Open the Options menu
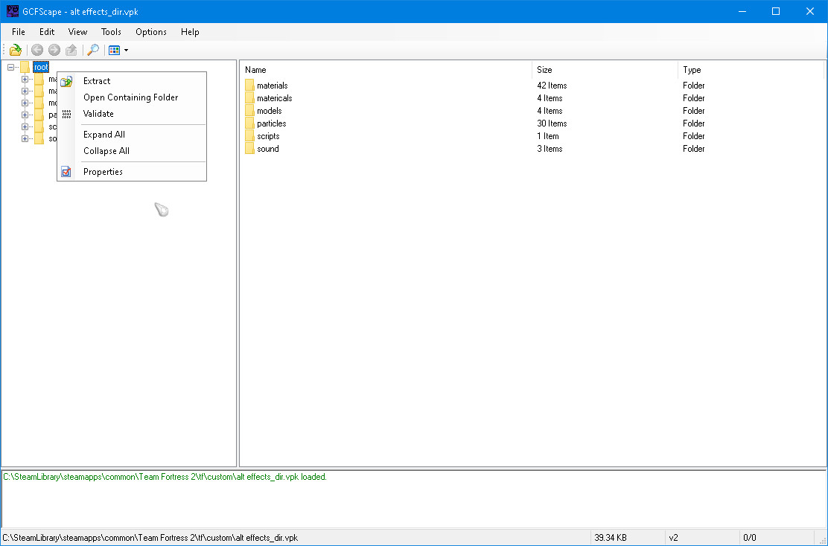 pos(150,32)
